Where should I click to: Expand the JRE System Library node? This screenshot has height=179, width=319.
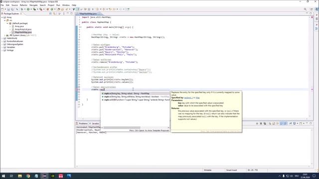pos(5,35)
